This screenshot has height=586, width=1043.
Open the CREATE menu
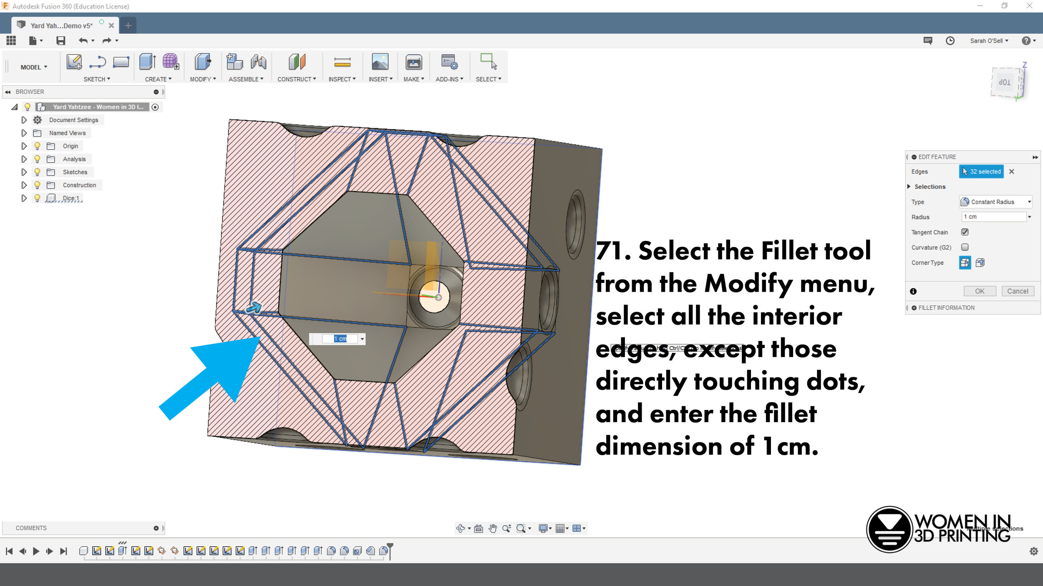[x=158, y=79]
